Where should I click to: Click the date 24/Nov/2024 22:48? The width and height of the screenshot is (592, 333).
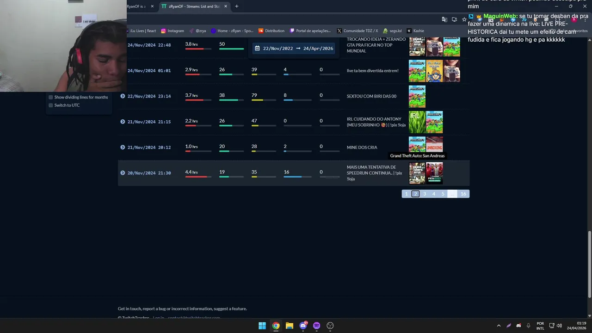149,45
